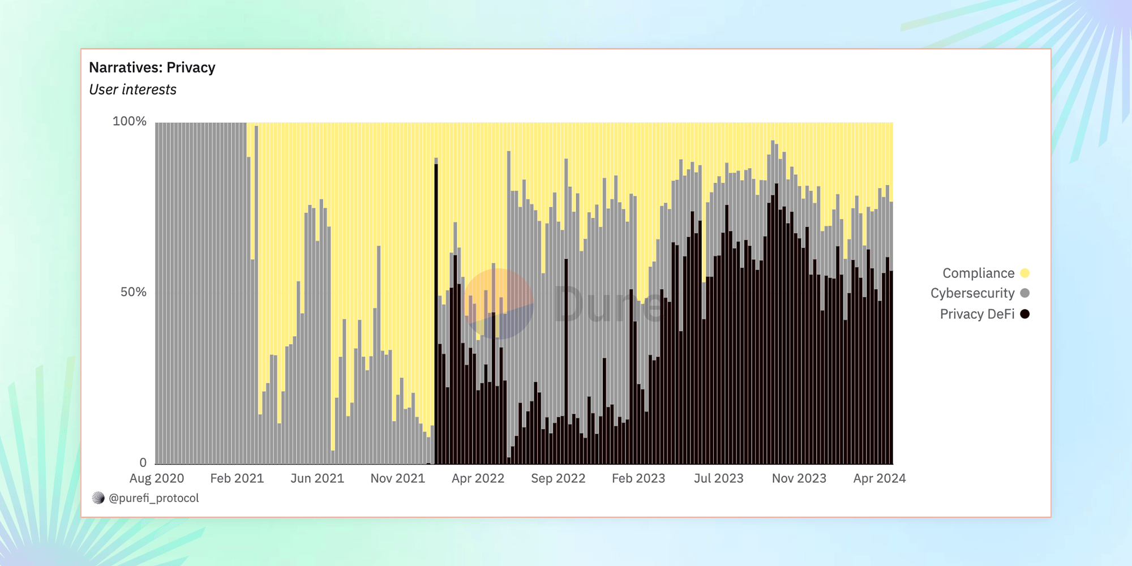Toggle the Compliance legend label
Screen dimensions: 1132x566
978,273
